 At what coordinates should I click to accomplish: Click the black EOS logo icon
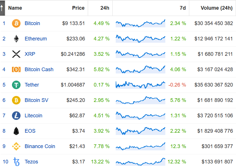pos(16,131)
